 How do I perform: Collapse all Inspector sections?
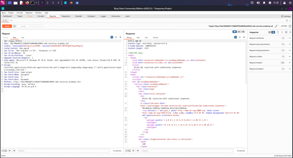282,32
